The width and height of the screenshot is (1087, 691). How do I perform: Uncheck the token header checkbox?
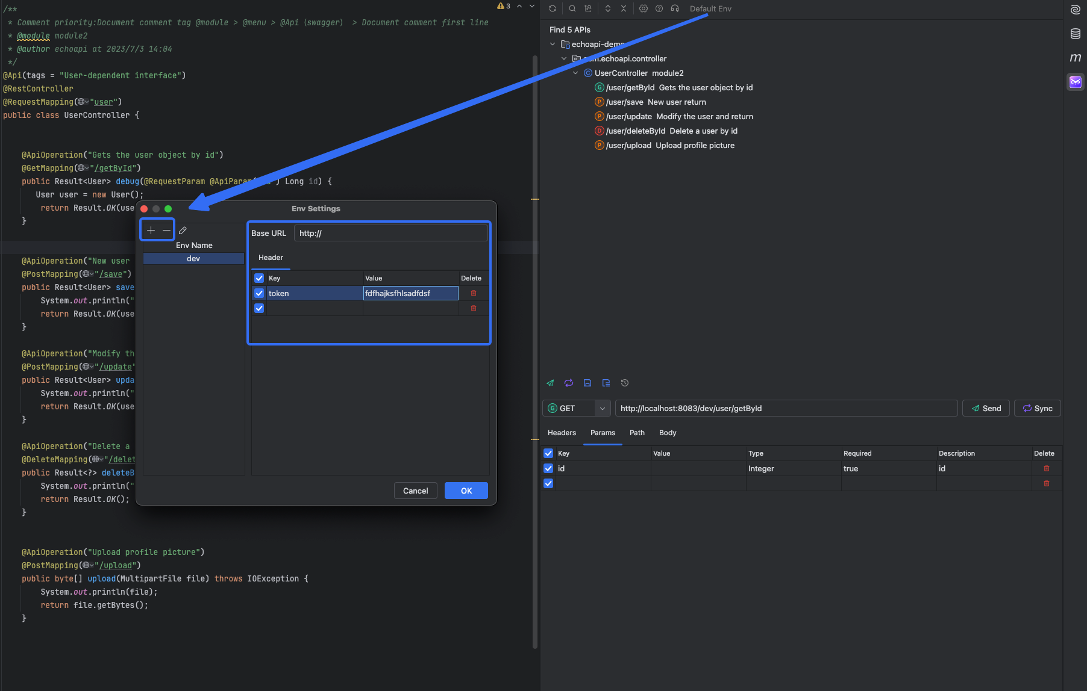pyautogui.click(x=259, y=293)
